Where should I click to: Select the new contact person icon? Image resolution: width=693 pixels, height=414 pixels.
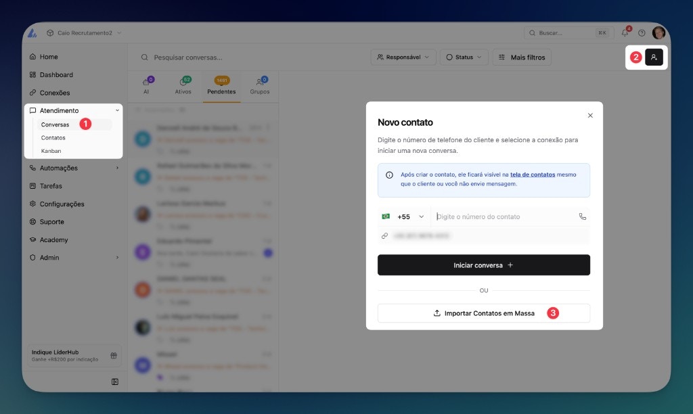coord(654,58)
